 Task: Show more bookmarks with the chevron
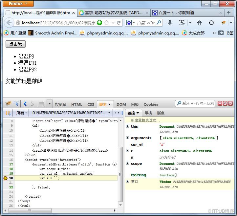(214, 33)
